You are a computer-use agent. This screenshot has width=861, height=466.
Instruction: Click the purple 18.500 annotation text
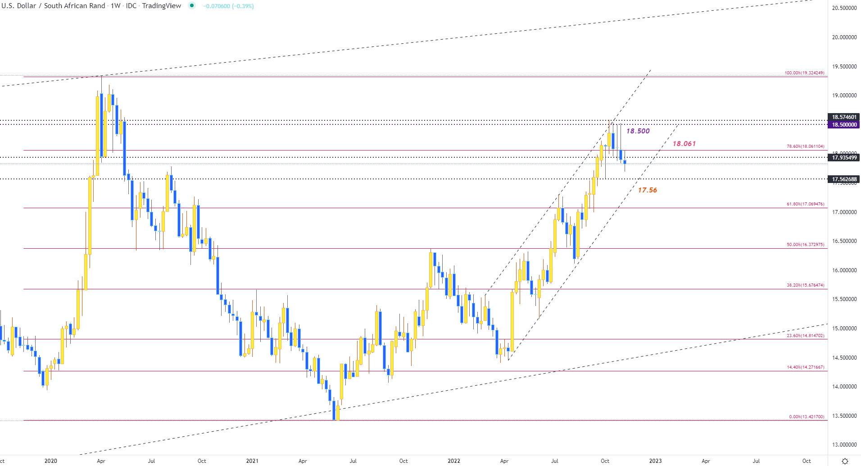(x=638, y=131)
